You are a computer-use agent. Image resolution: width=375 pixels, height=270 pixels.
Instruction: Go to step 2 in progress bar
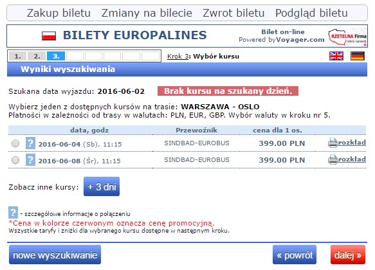click(37, 56)
